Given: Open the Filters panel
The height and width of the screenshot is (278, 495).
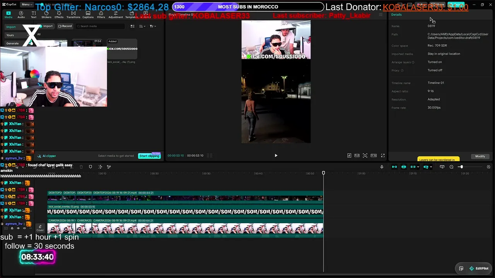Looking at the screenshot, I should (x=101, y=15).
